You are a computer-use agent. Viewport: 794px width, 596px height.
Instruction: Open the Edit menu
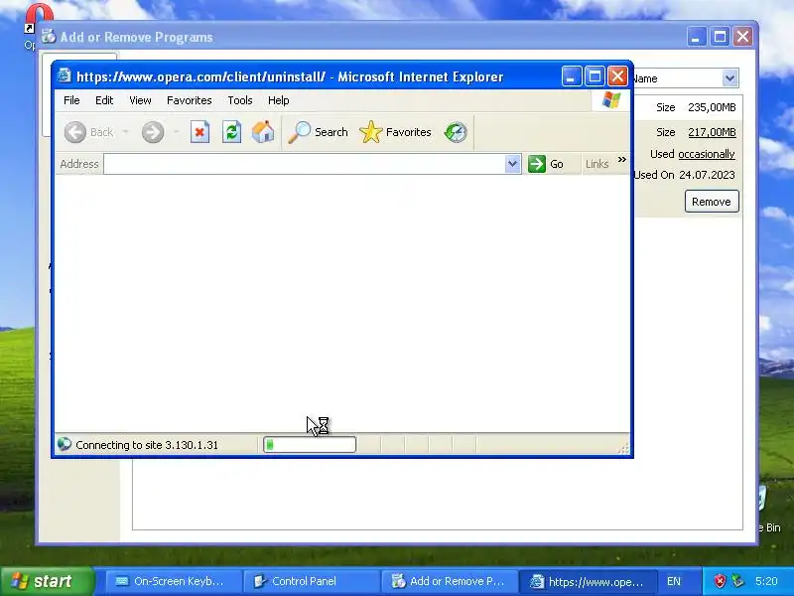[x=104, y=100]
